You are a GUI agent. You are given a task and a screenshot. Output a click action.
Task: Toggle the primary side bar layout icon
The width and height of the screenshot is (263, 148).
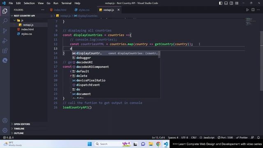pos(221,3)
